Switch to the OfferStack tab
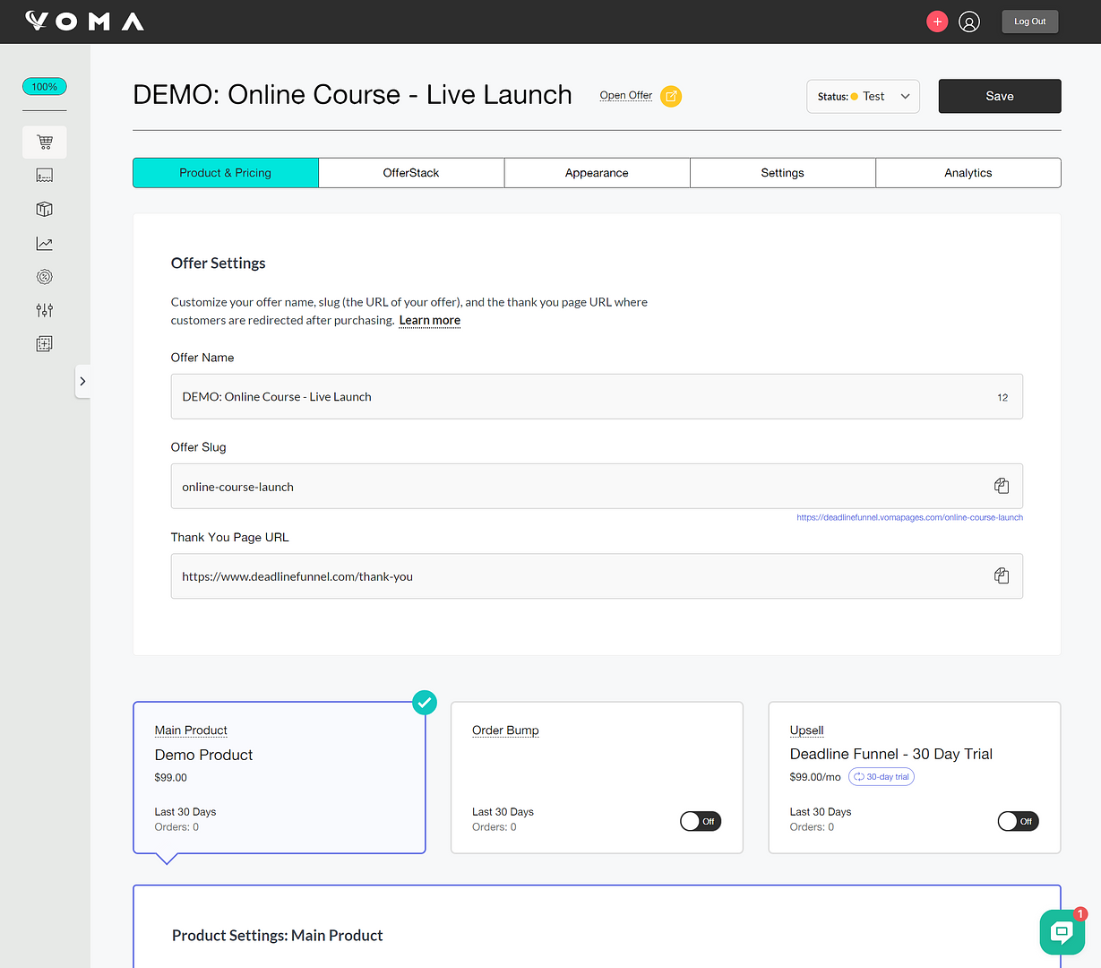Screen dimensions: 1101x968 [411, 173]
